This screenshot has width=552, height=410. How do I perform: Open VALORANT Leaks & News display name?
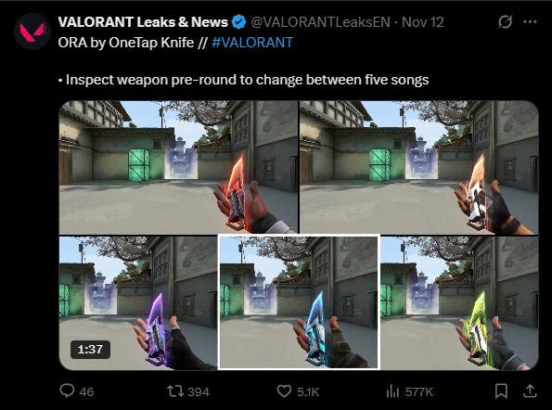point(143,22)
